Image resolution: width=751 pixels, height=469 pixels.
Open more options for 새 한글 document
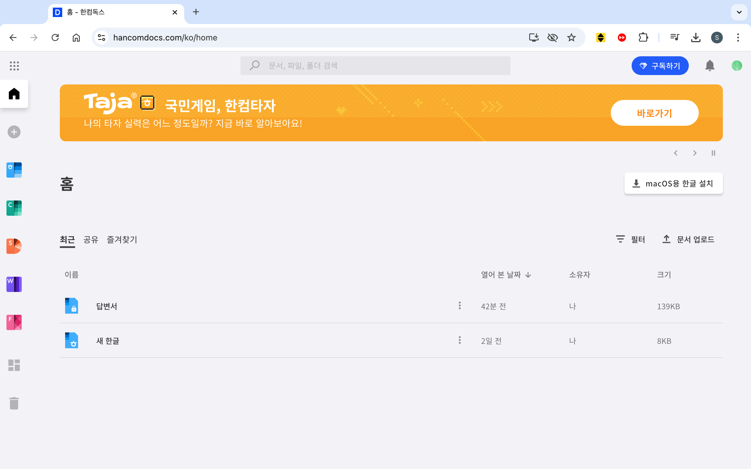[460, 340]
